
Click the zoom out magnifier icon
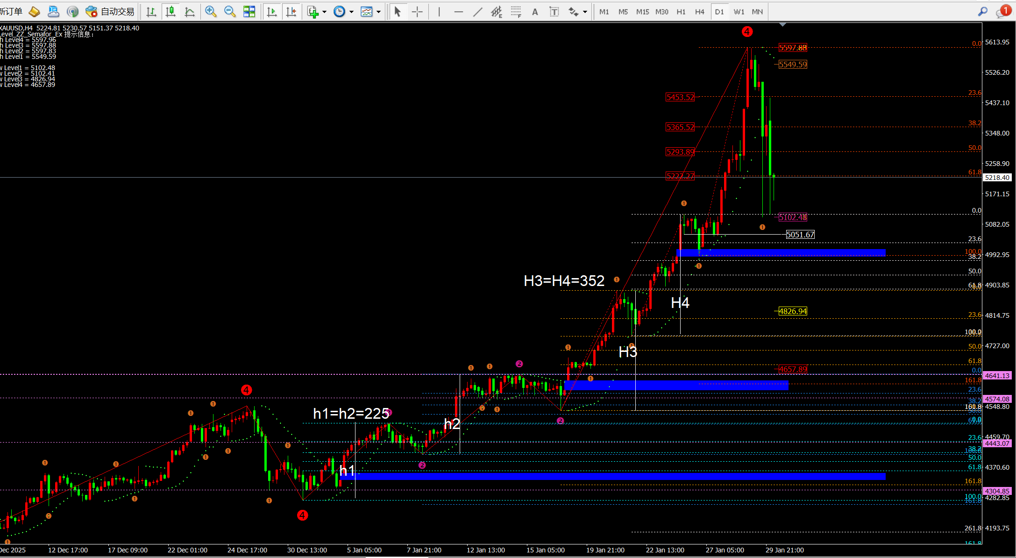pos(230,12)
